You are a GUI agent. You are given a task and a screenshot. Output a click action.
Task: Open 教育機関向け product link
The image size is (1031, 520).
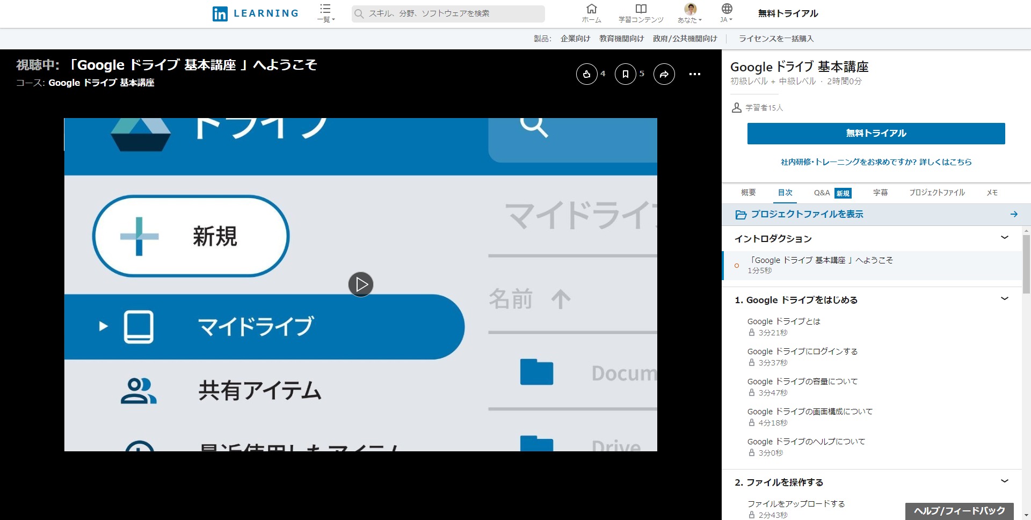pyautogui.click(x=621, y=39)
